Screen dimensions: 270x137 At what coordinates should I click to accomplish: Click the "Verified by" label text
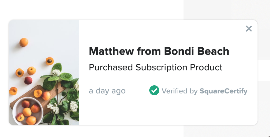[179, 91]
